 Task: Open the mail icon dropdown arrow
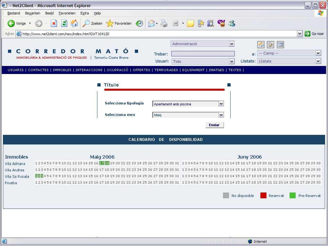tap(157, 23)
